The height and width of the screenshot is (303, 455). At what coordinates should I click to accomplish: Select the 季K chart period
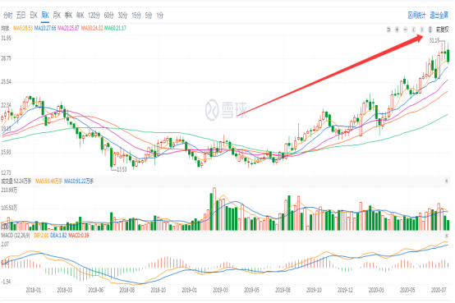click(x=68, y=15)
